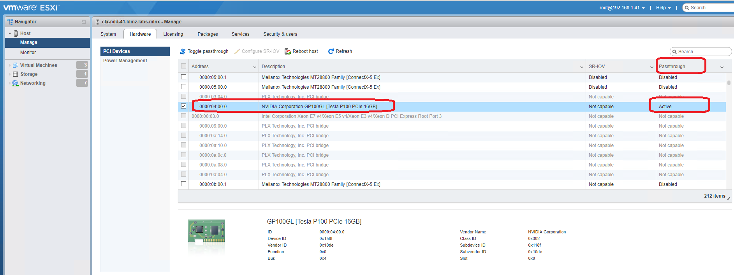Select PCI Devices in hardware list

(135, 51)
